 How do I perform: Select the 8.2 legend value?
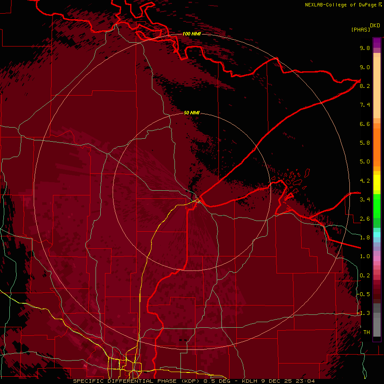coord(365,86)
